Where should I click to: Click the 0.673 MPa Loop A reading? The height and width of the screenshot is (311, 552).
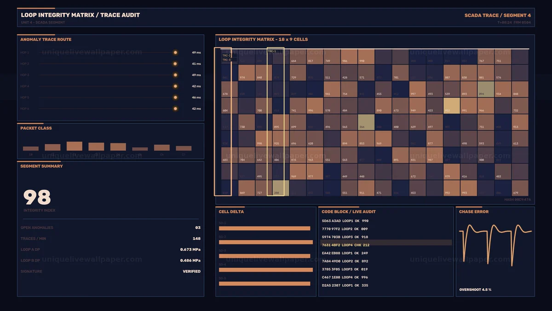[190, 250]
